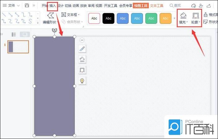Expand the chevron next to 文件
This screenshot has width=218, height=139.
click(18, 6)
